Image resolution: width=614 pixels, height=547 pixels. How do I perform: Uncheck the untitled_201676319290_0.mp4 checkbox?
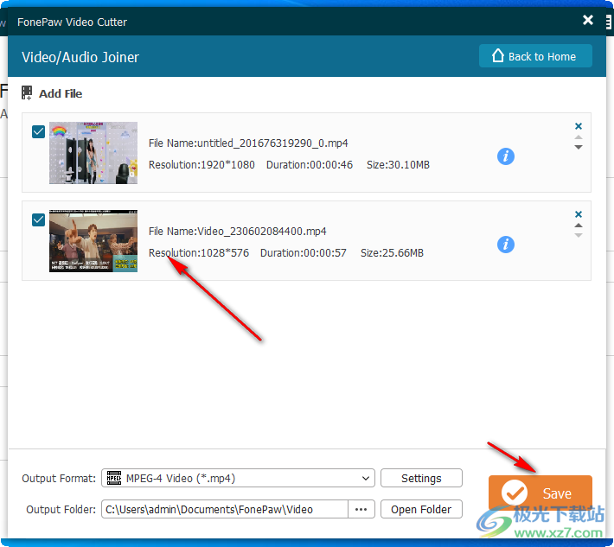pyautogui.click(x=38, y=132)
